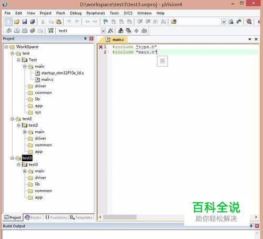Click the editor horizontal scrollbar thumb
263x239 pixels.
tap(120, 217)
